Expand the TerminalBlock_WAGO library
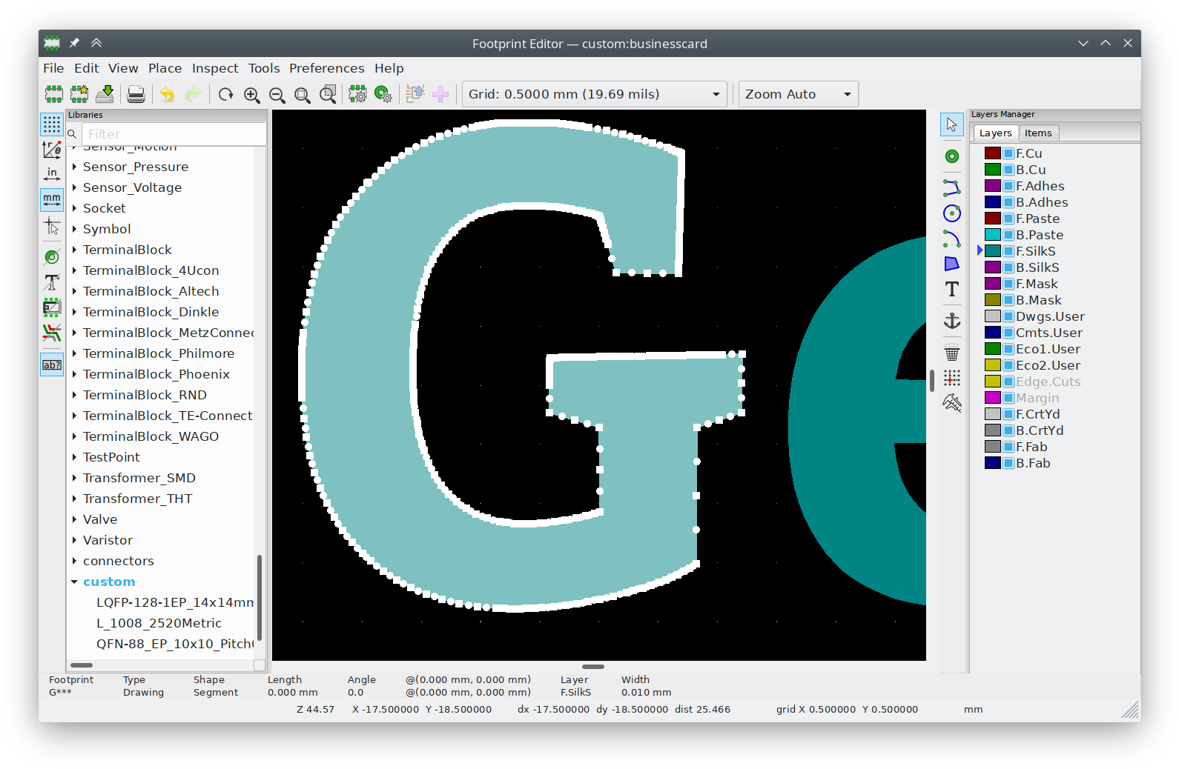The width and height of the screenshot is (1179, 769). [74, 436]
